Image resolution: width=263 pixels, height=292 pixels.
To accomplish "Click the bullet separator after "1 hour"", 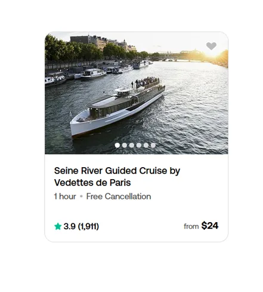I will pyautogui.click(x=81, y=196).
